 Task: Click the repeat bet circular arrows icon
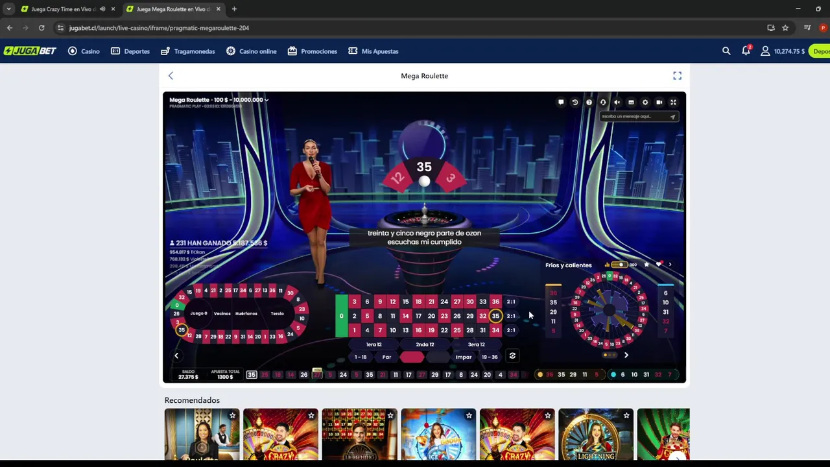coord(512,356)
